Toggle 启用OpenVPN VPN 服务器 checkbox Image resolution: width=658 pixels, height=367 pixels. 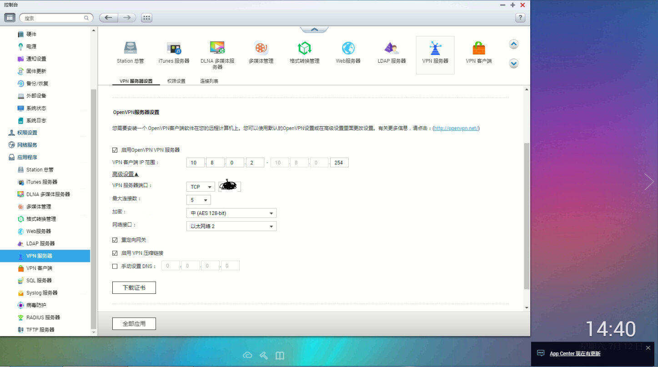click(x=115, y=150)
